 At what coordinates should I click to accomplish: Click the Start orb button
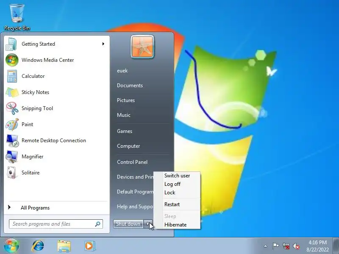pyautogui.click(x=11, y=246)
